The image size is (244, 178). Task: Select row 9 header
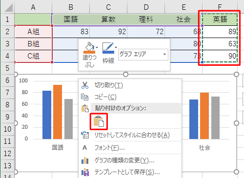(x=7, y=117)
